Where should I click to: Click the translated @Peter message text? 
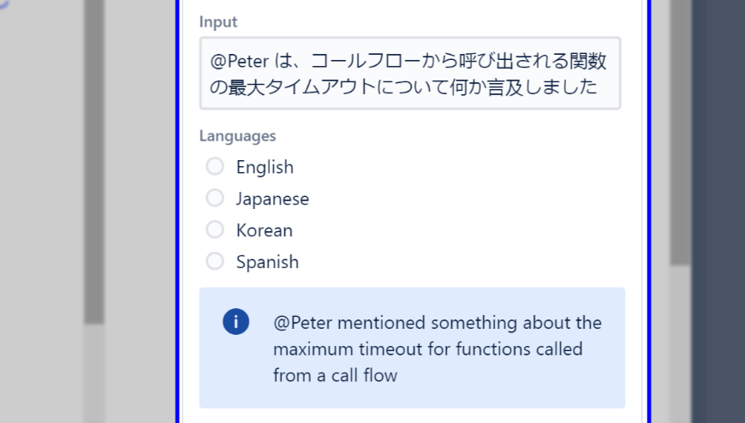click(437, 349)
